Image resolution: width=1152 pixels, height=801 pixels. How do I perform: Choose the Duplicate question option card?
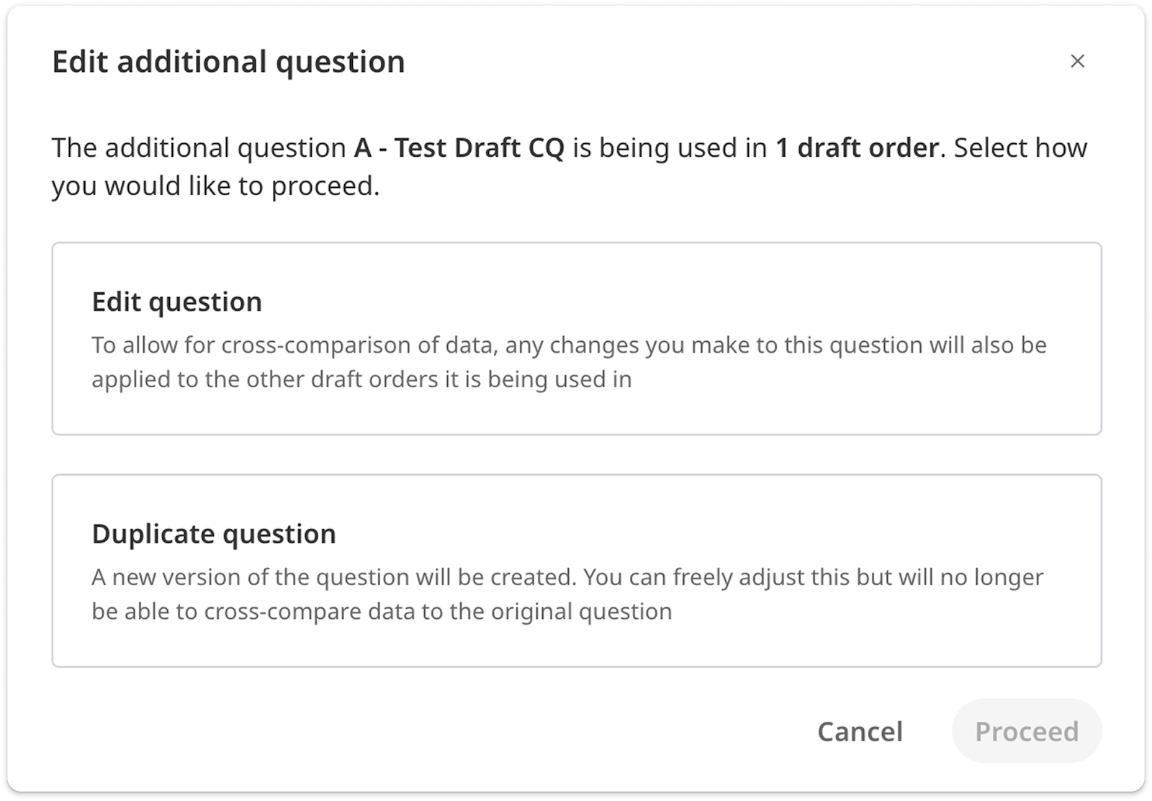point(577,571)
